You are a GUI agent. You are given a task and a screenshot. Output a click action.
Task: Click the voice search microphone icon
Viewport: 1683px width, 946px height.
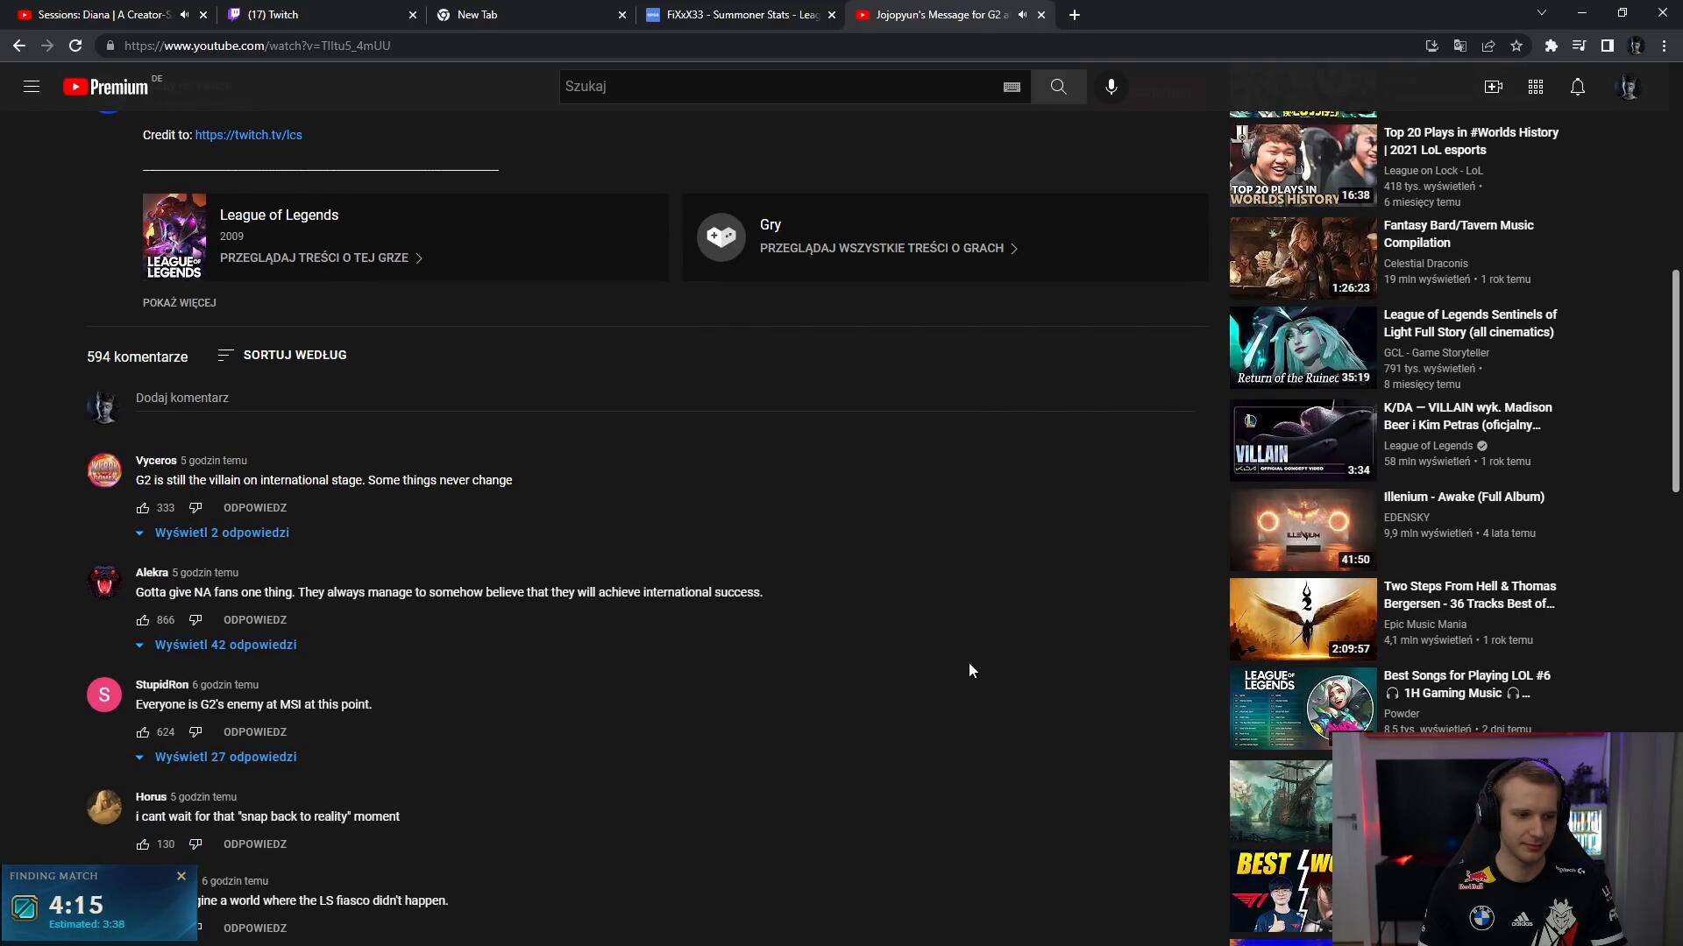[x=1111, y=87]
